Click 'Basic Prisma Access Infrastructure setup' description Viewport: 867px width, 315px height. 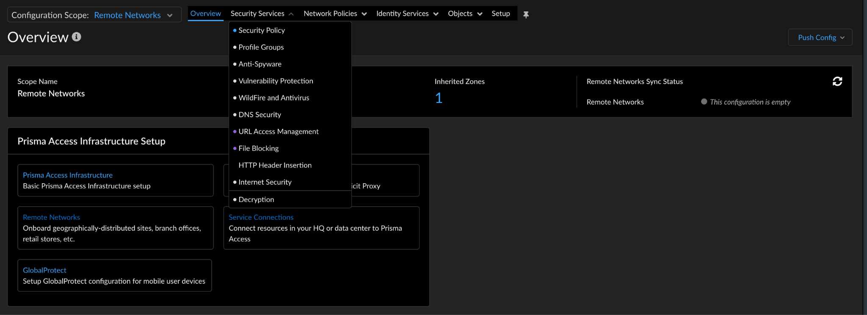point(87,186)
